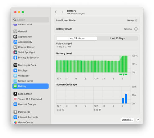This screenshot has width=154, height=138.
Task: Click the Screen On Usage heading
Action: (x=66, y=85)
